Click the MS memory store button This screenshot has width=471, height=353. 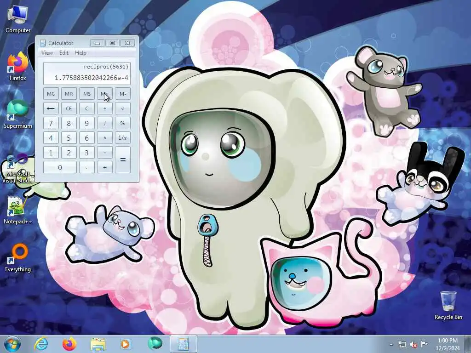tap(87, 94)
